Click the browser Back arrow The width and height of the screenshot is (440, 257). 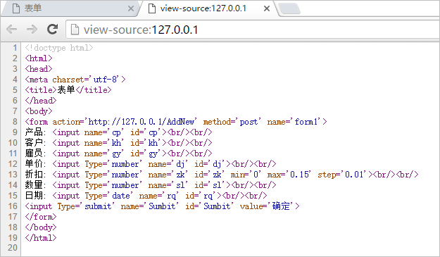point(11,29)
